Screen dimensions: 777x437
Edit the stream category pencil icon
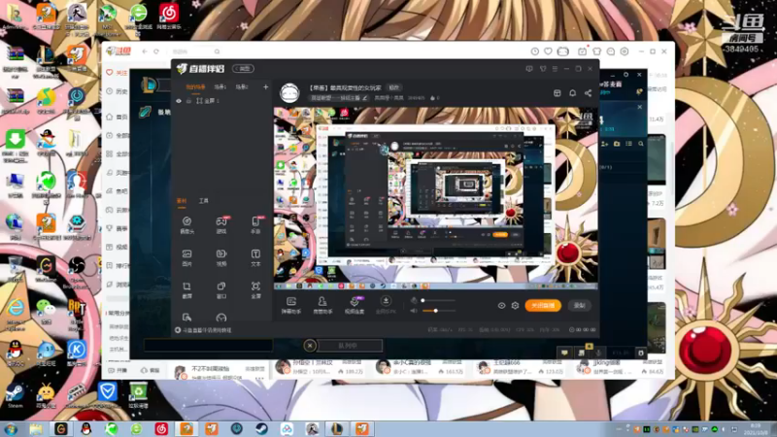(365, 98)
